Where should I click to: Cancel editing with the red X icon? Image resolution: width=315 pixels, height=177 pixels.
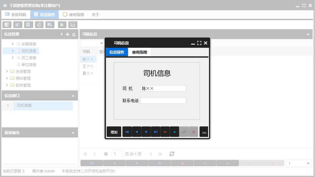193,131
